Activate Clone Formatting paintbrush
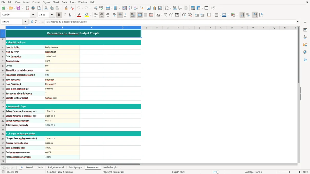 tap(66, 8)
